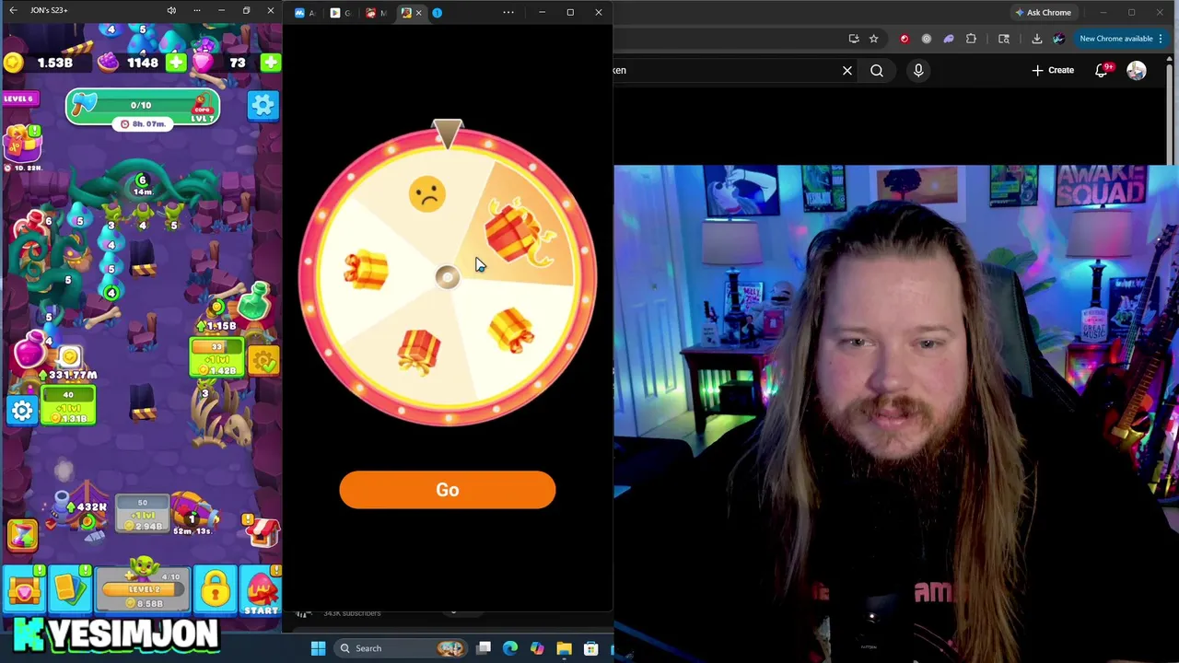1179x663 pixels.
Task: Open the grey circular extension
Action: (927, 39)
